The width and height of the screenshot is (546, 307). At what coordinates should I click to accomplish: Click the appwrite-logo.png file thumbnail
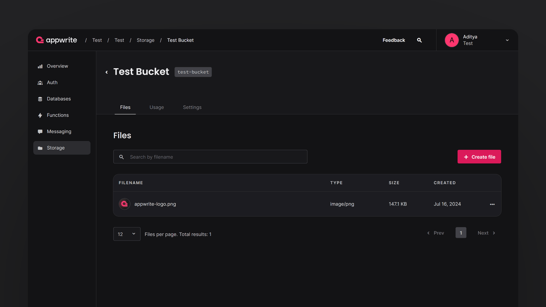coord(125,204)
